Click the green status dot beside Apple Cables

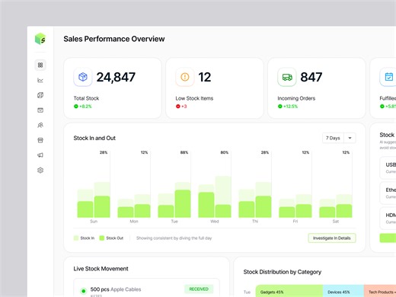click(83, 291)
